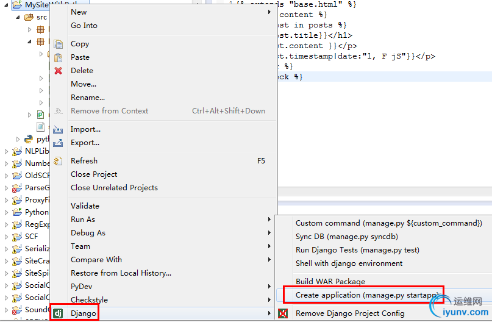Screen dimensions: 492x322
Task: Collapse the MySite project tree node
Action: [x=6, y=5]
